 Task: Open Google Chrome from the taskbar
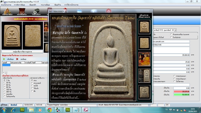click(x=50, y=110)
